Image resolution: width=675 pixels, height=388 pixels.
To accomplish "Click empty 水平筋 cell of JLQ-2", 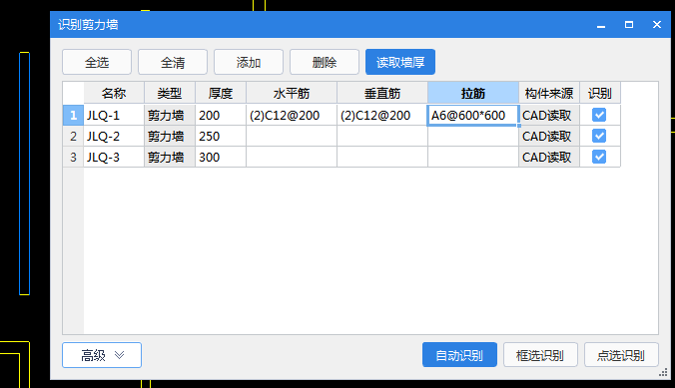I will [x=292, y=136].
